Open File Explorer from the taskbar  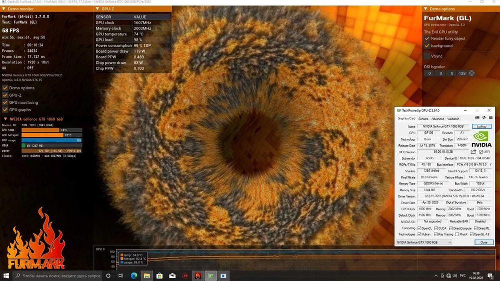146,276
